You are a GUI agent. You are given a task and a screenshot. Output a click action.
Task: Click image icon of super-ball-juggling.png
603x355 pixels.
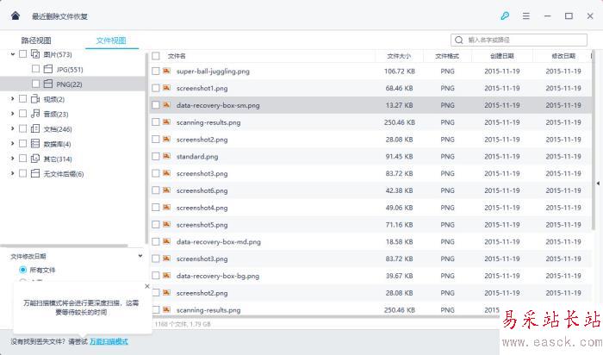pyautogui.click(x=166, y=71)
